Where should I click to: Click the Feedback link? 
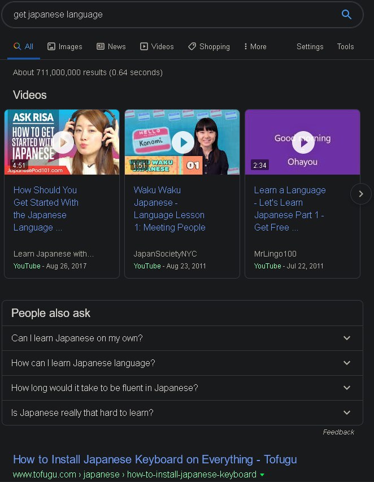pyautogui.click(x=338, y=432)
